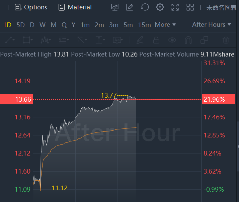Open the multi-chart grid layout
The height and width of the screenshot is (202, 239).
point(190,7)
